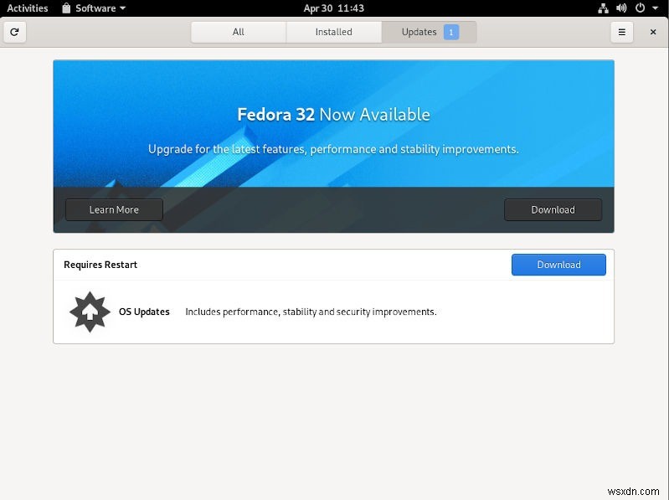Click the Requires Restart heading
Screen dimensions: 669x500
[x=100, y=265]
